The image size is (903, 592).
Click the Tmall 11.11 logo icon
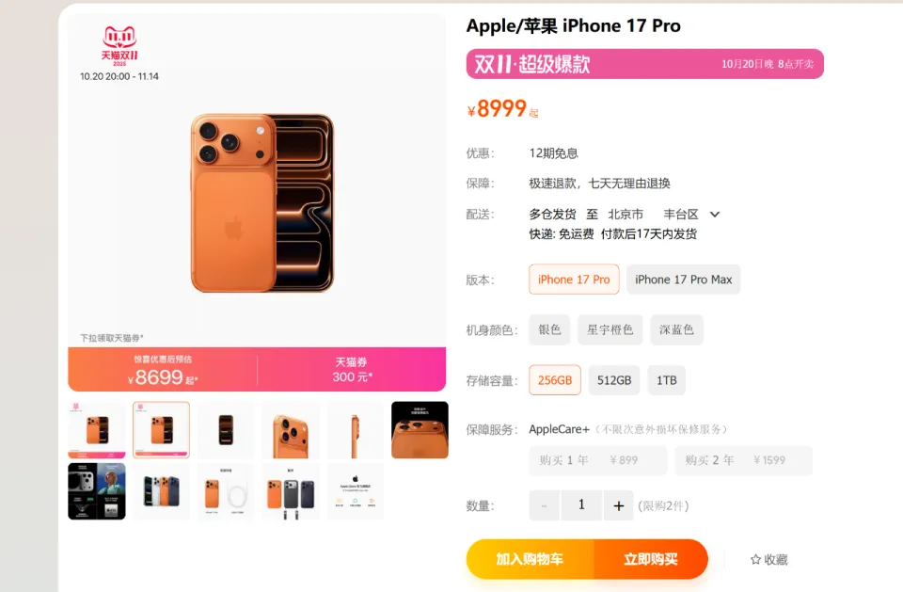pyautogui.click(x=119, y=45)
